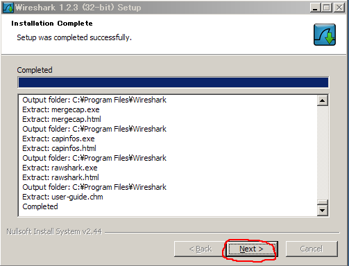
Task: Select the final 'Completed' log line
Action: click(40, 206)
